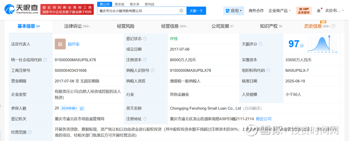Click the help icon beside 纳税人识别号
Screen dimensions: 349x141
point(153,70)
